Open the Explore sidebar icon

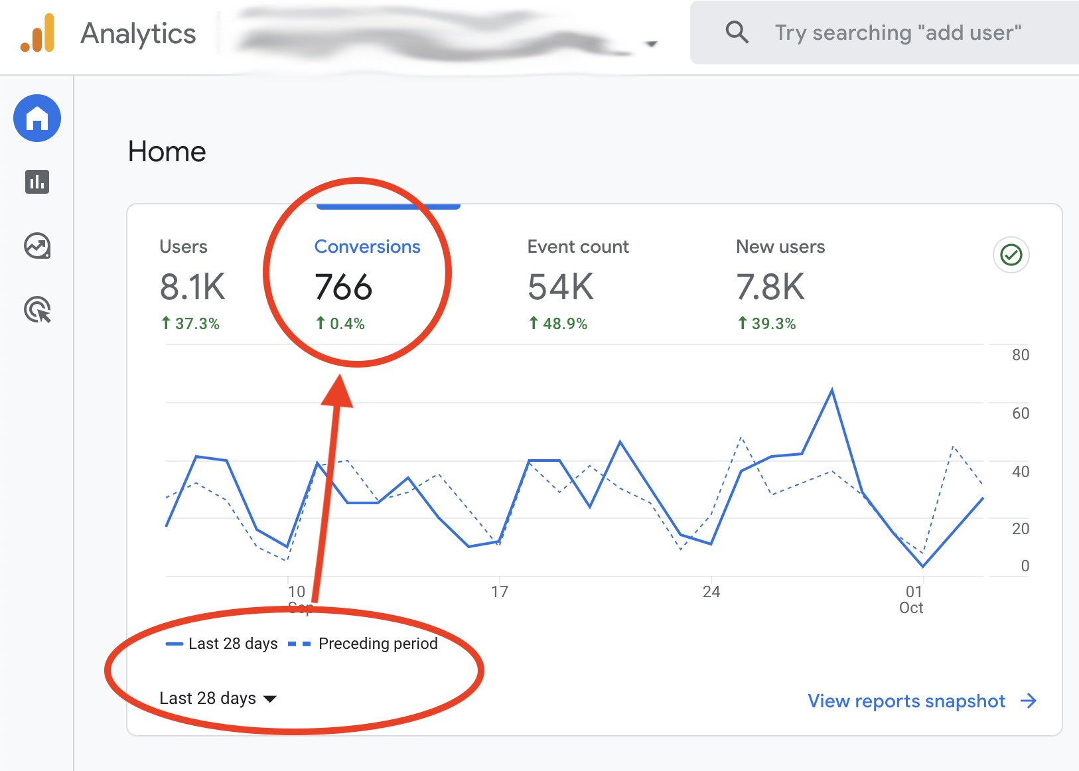[37, 246]
